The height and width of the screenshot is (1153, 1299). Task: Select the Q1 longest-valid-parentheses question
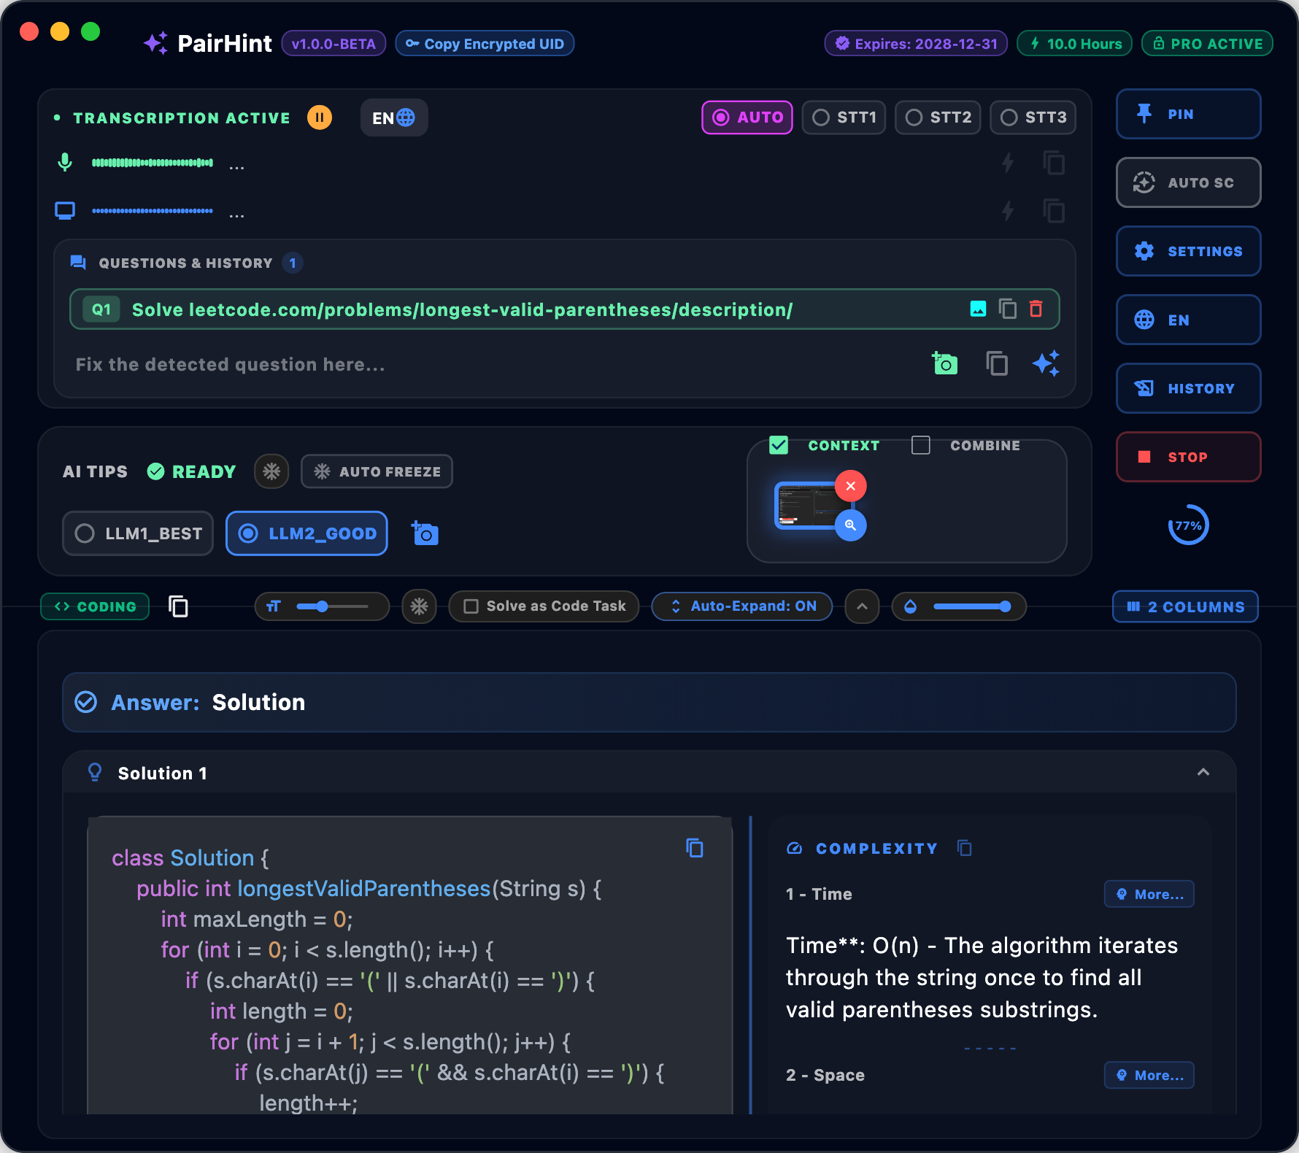click(564, 309)
